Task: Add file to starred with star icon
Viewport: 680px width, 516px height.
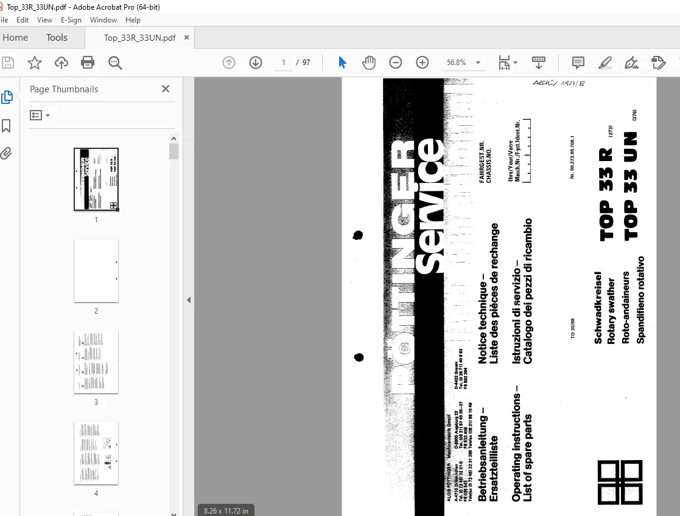Action: [34, 63]
